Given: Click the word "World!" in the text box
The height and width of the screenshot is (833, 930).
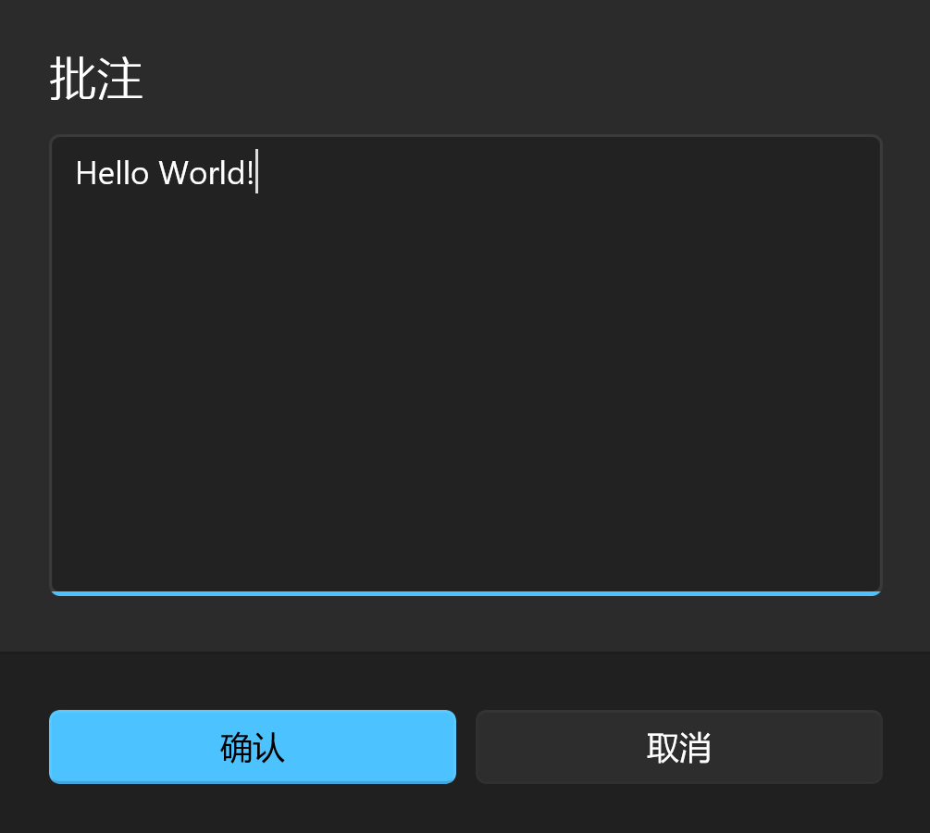Looking at the screenshot, I should (206, 173).
